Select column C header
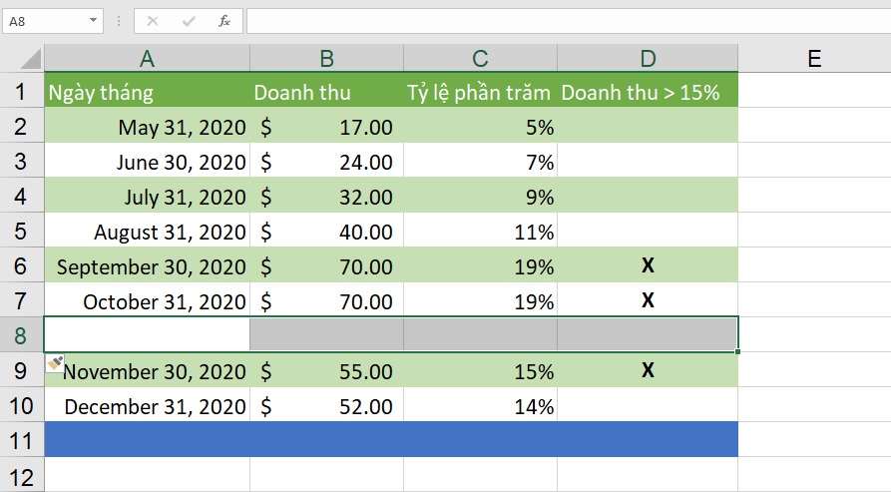 pos(480,59)
